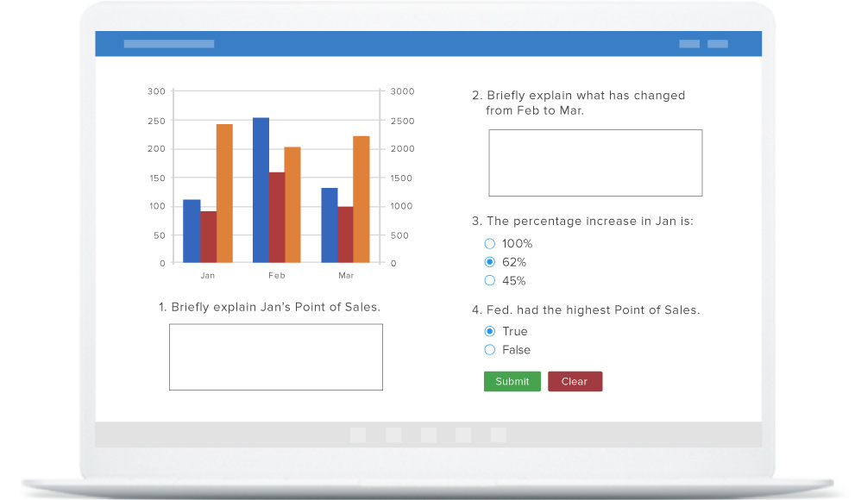Click Jan's orange bar on the chart
The height and width of the screenshot is (500, 861).
223,194
